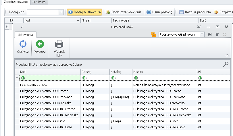Click Dodaj ze słownika button
Viewport: 233px width, 136px height.
(x=84, y=12)
